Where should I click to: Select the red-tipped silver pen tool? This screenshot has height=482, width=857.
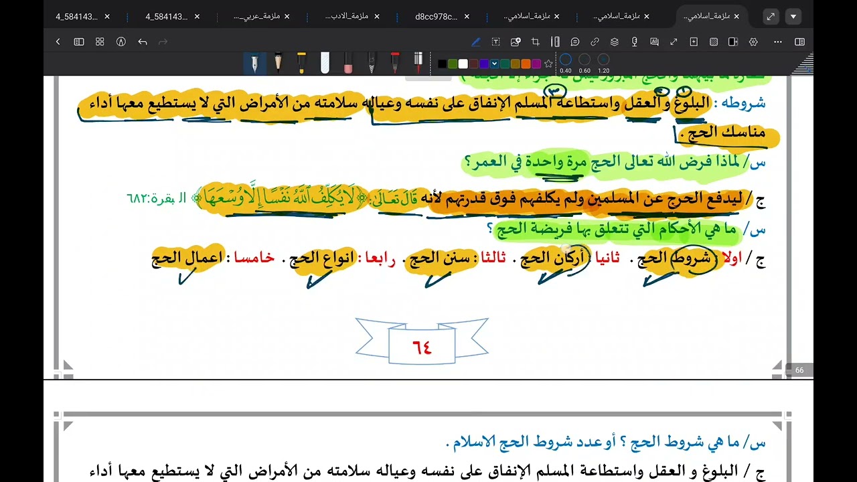pyautogui.click(x=418, y=64)
